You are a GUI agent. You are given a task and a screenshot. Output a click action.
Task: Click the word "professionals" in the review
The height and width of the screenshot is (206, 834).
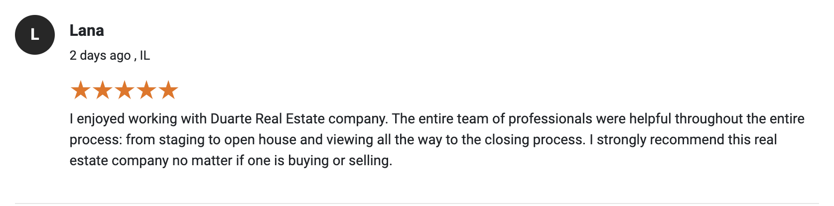click(550, 119)
